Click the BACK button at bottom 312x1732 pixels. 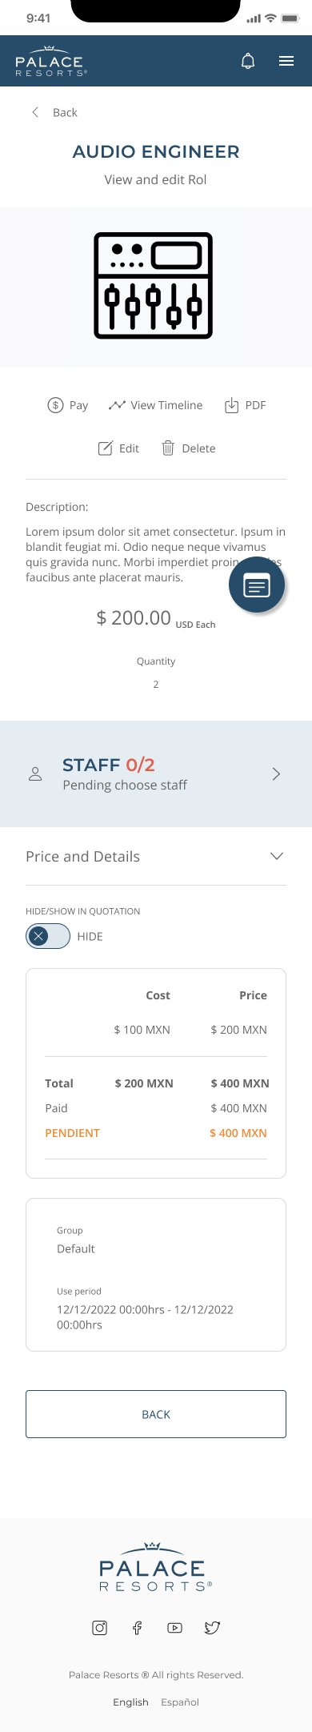point(156,1414)
